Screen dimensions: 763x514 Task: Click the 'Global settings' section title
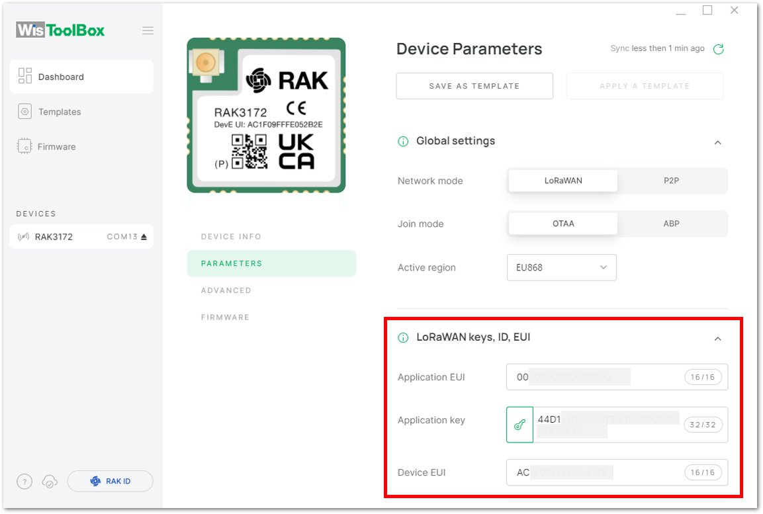(x=455, y=141)
